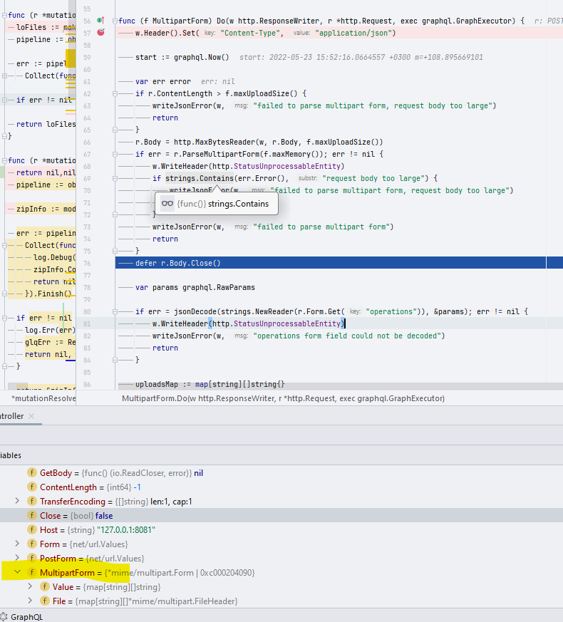Click line number 69 in gutter
This screenshot has height=622, width=563.
(87, 179)
